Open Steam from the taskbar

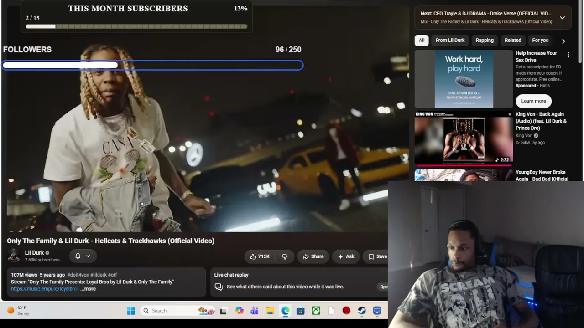[362, 311]
